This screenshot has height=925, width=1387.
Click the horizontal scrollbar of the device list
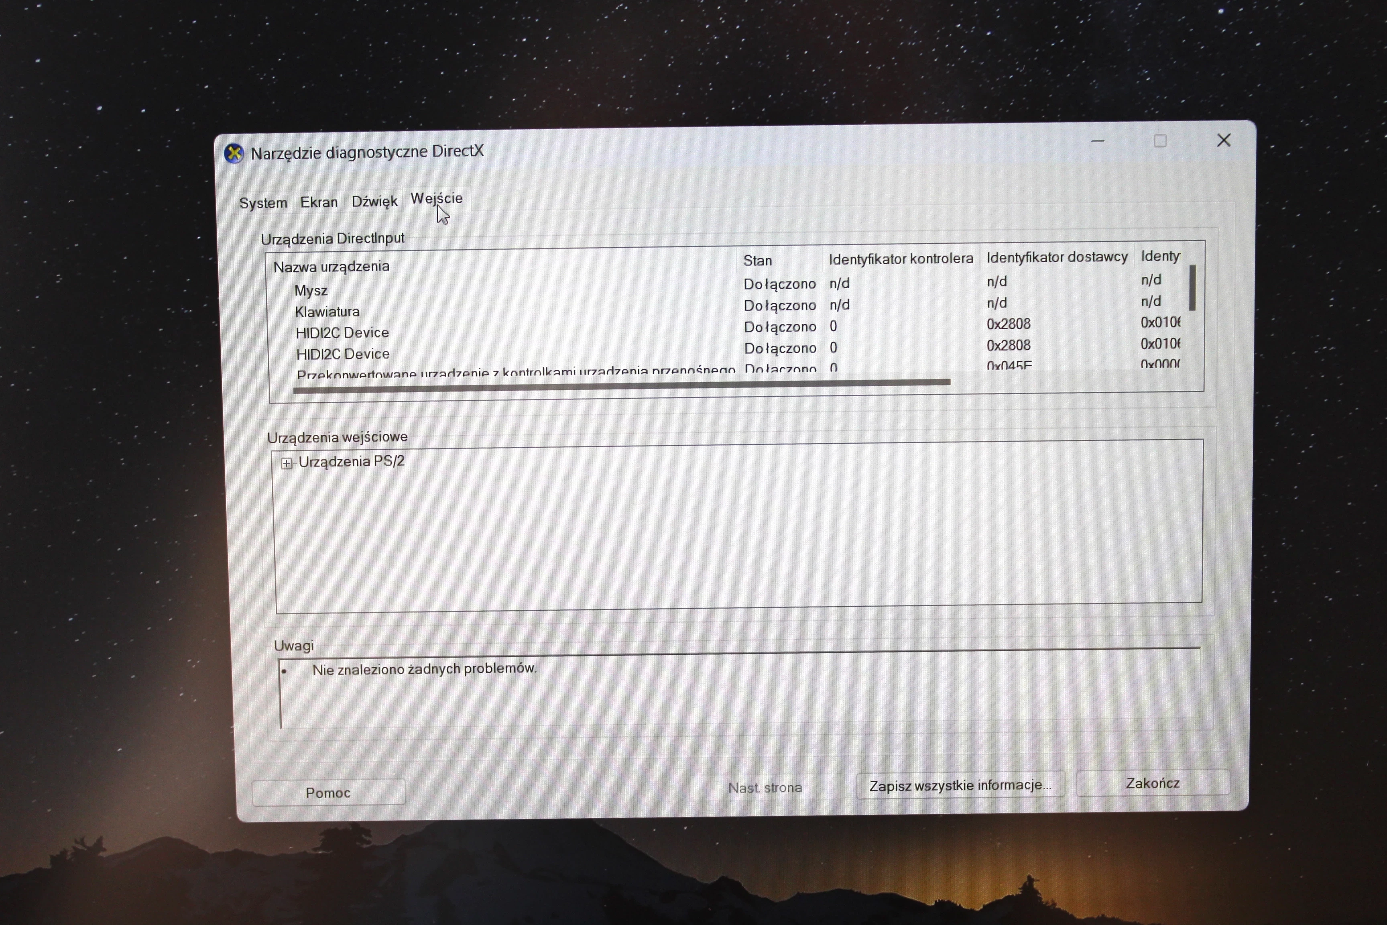click(622, 385)
